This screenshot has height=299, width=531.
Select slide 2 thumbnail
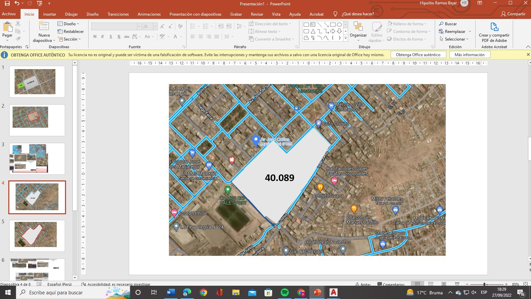[x=37, y=120]
